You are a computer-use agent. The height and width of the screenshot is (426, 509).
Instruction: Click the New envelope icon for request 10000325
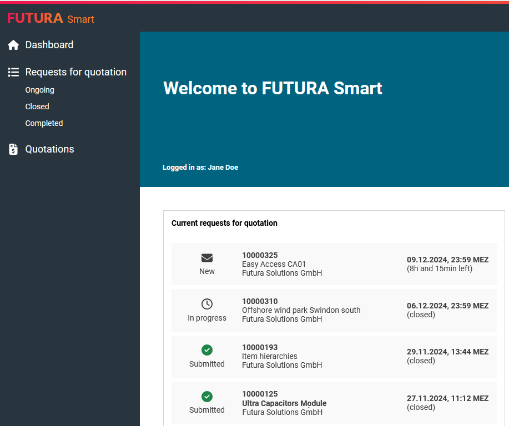pos(207,258)
